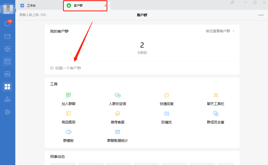Open the 快捷回复 tool
This screenshot has height=165, width=268.
[166, 99]
